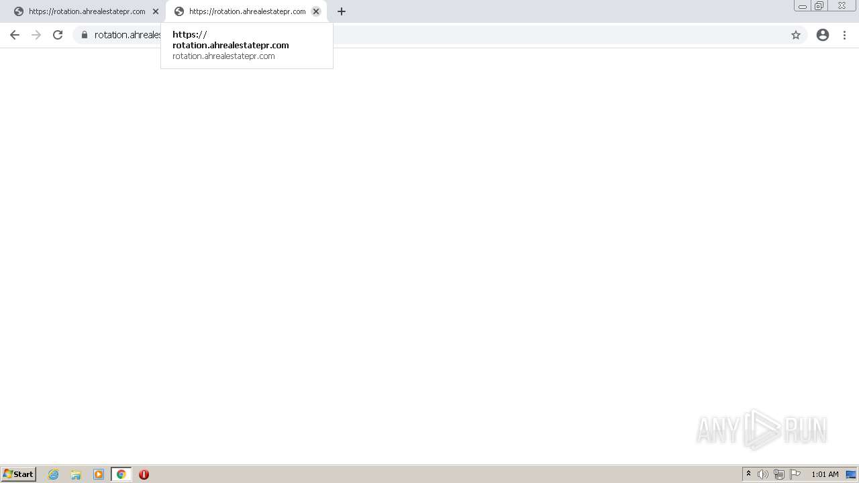Close the first browser tab
This screenshot has width=859, height=483.
(x=156, y=11)
